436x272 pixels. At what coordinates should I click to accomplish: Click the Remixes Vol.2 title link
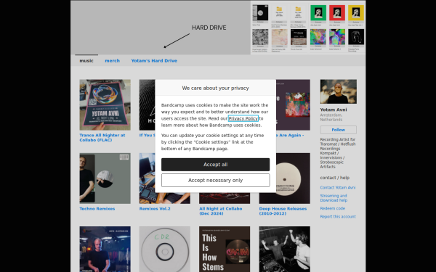click(x=155, y=209)
